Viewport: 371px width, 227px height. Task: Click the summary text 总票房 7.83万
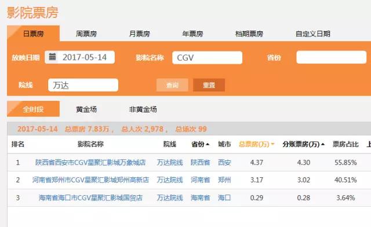87,129
